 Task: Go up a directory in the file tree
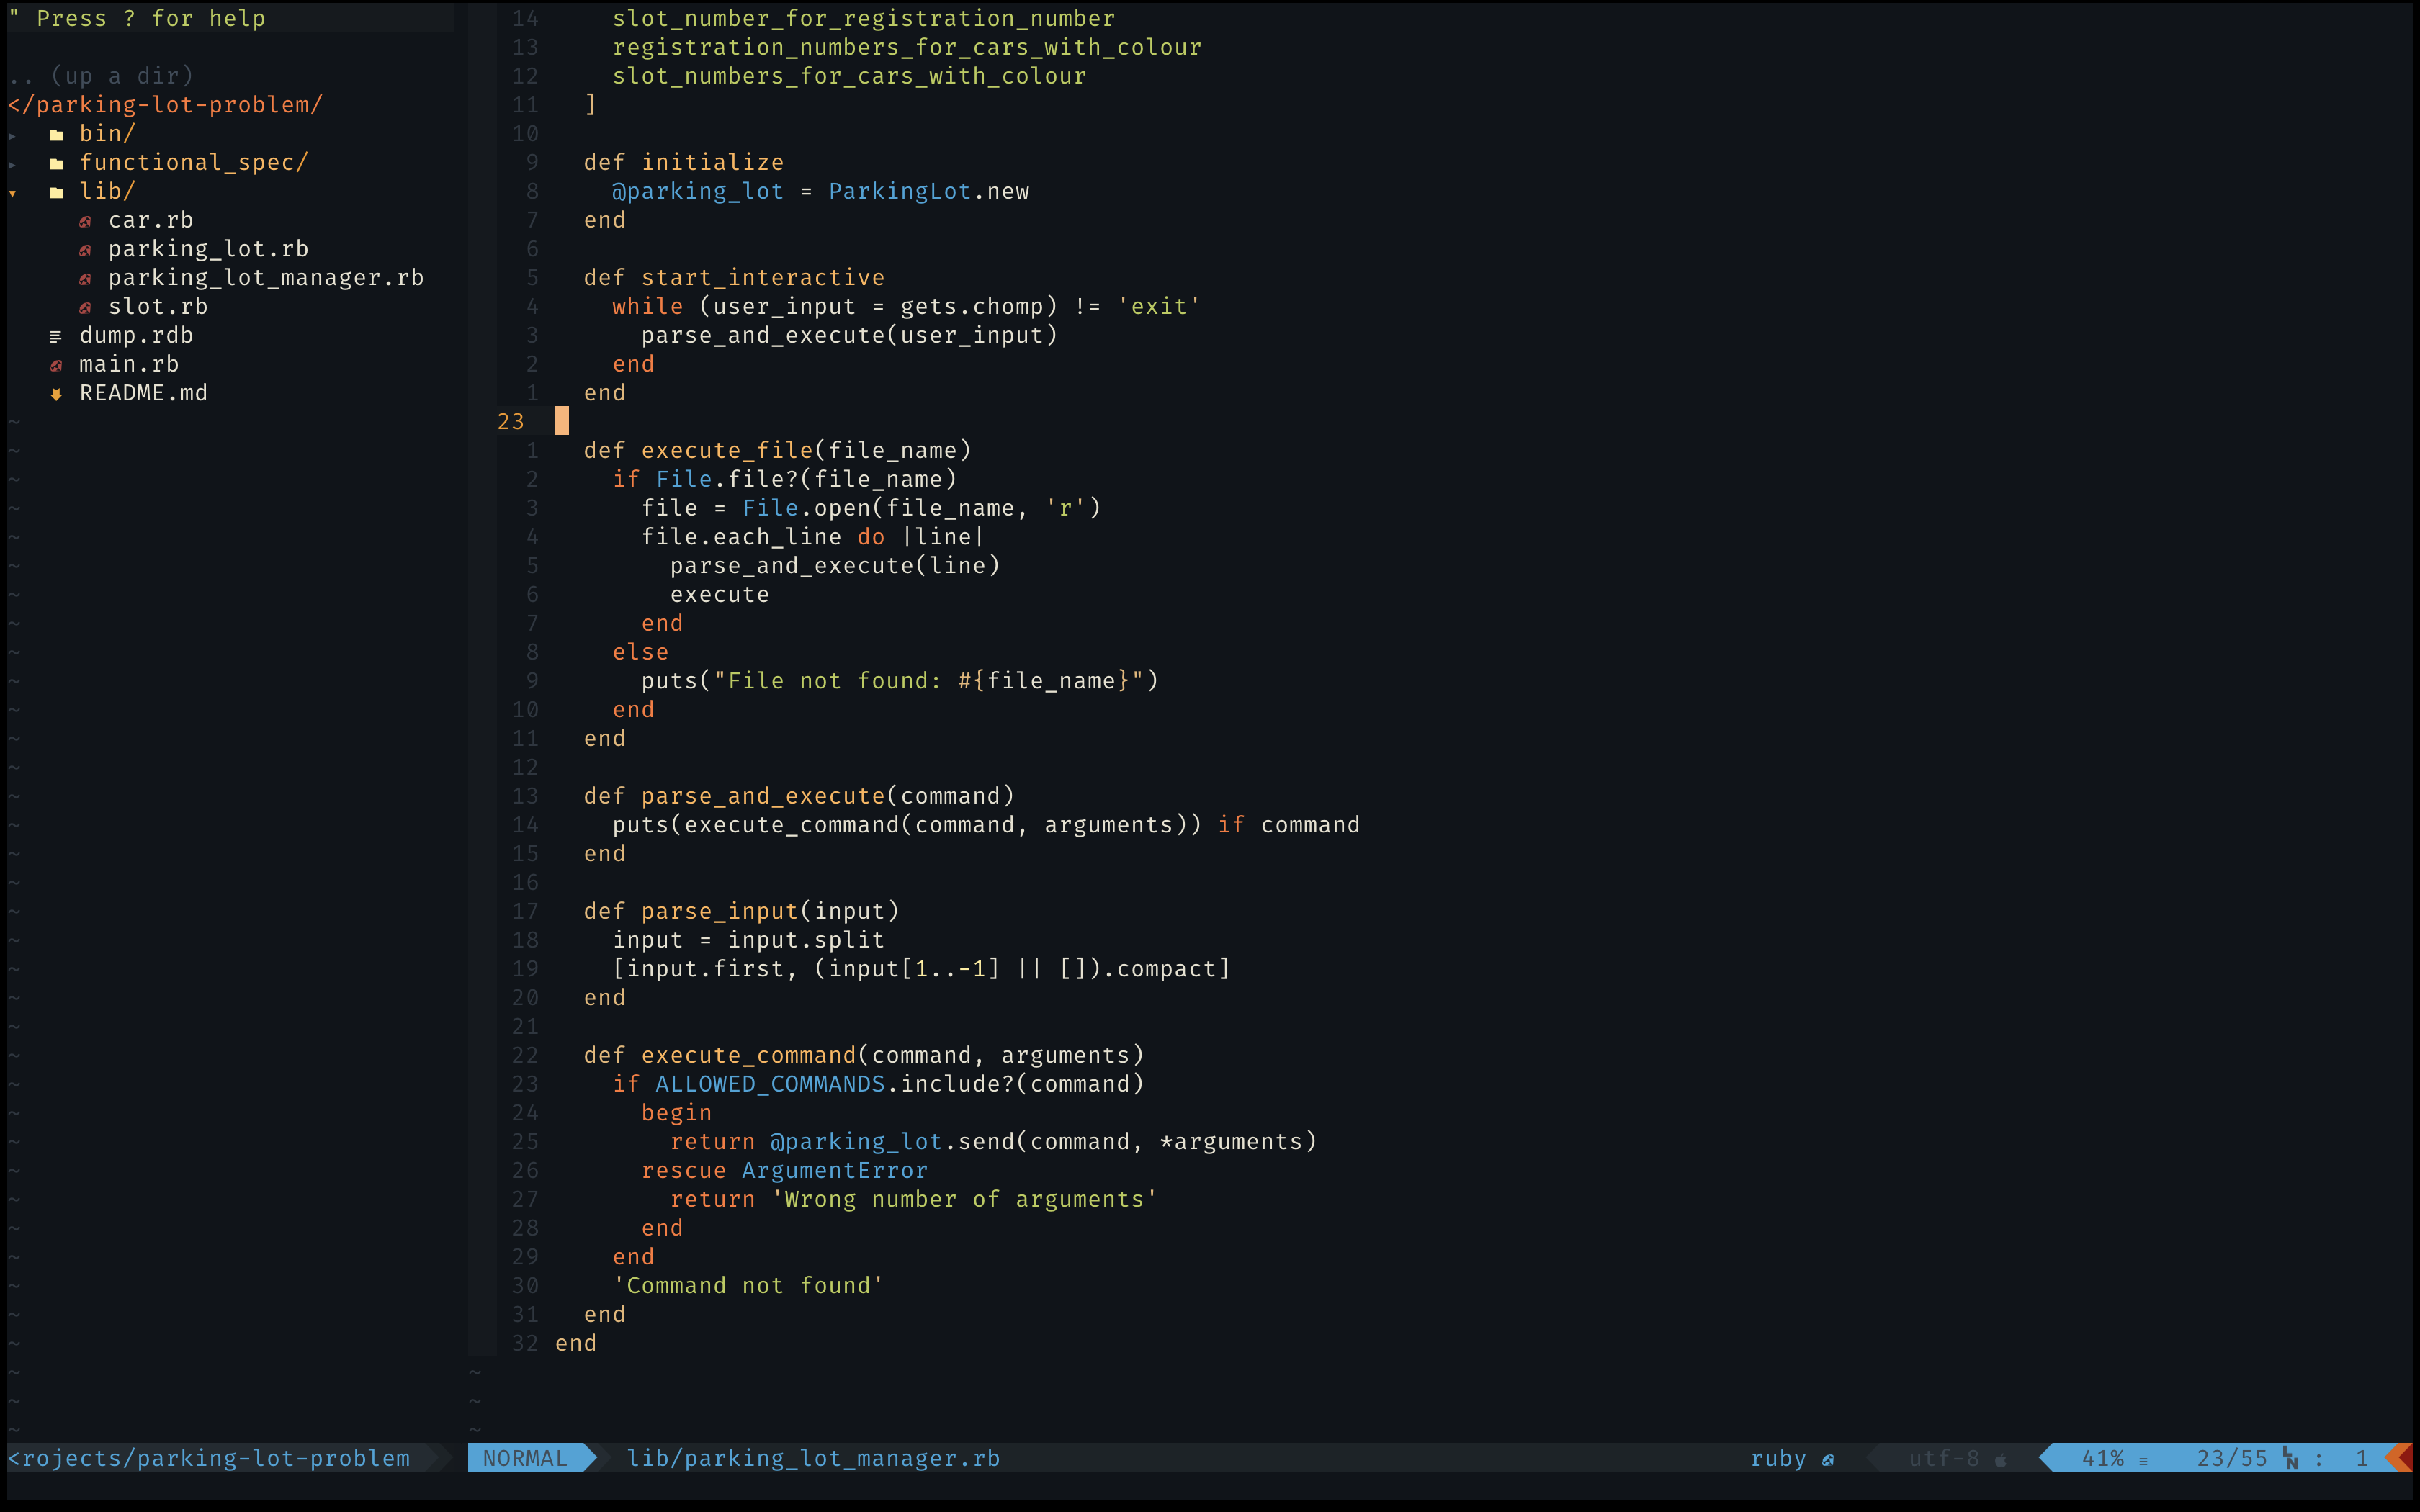click(100, 76)
